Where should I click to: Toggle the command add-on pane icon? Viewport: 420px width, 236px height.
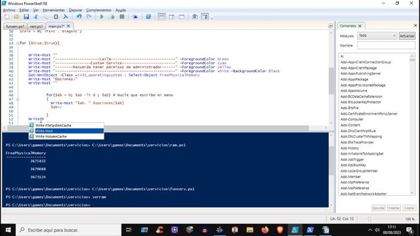pos(205,17)
